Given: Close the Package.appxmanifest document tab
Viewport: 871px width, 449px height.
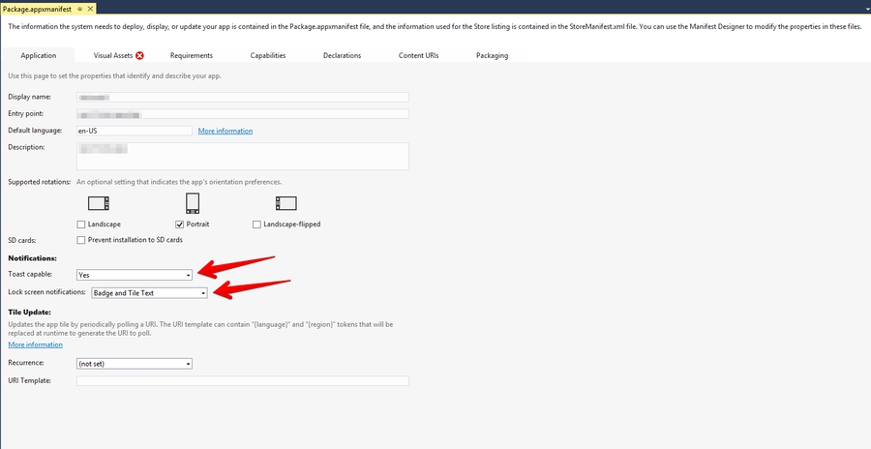Looking at the screenshot, I should pyautogui.click(x=92, y=7).
